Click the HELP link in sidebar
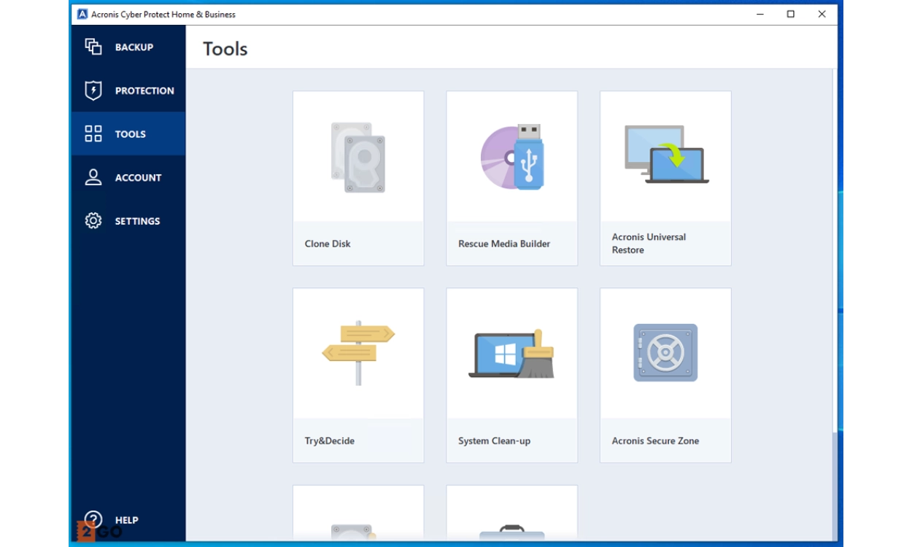Viewport: 912px width, 547px height. tap(126, 520)
